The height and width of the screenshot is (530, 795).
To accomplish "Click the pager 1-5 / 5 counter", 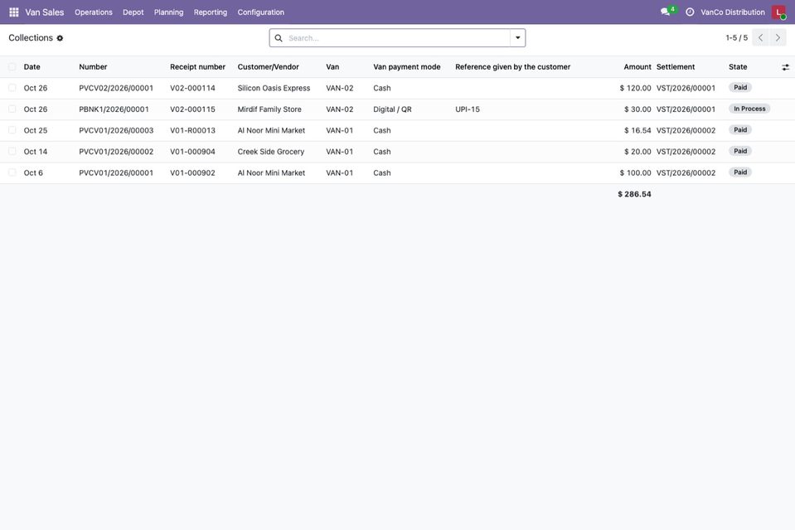I will click(737, 38).
